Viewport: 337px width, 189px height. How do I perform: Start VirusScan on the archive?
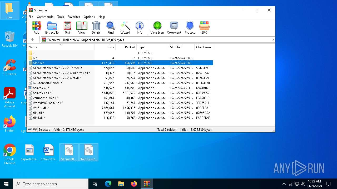tap(157, 28)
